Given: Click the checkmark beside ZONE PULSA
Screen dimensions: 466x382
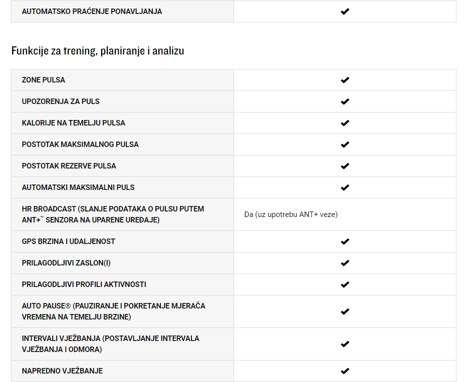Looking at the screenshot, I should click(345, 80).
